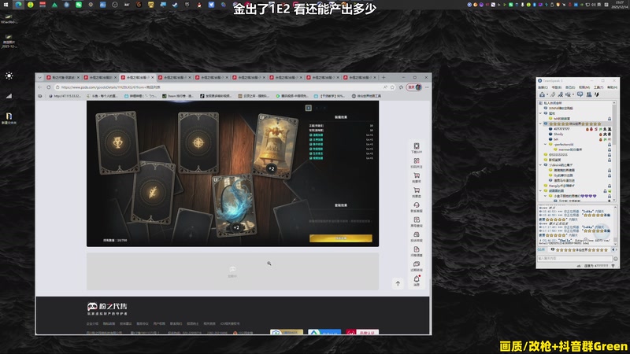The width and height of the screenshot is (630, 354).
Task: Click the gold confirm button under the cards
Action: [341, 238]
